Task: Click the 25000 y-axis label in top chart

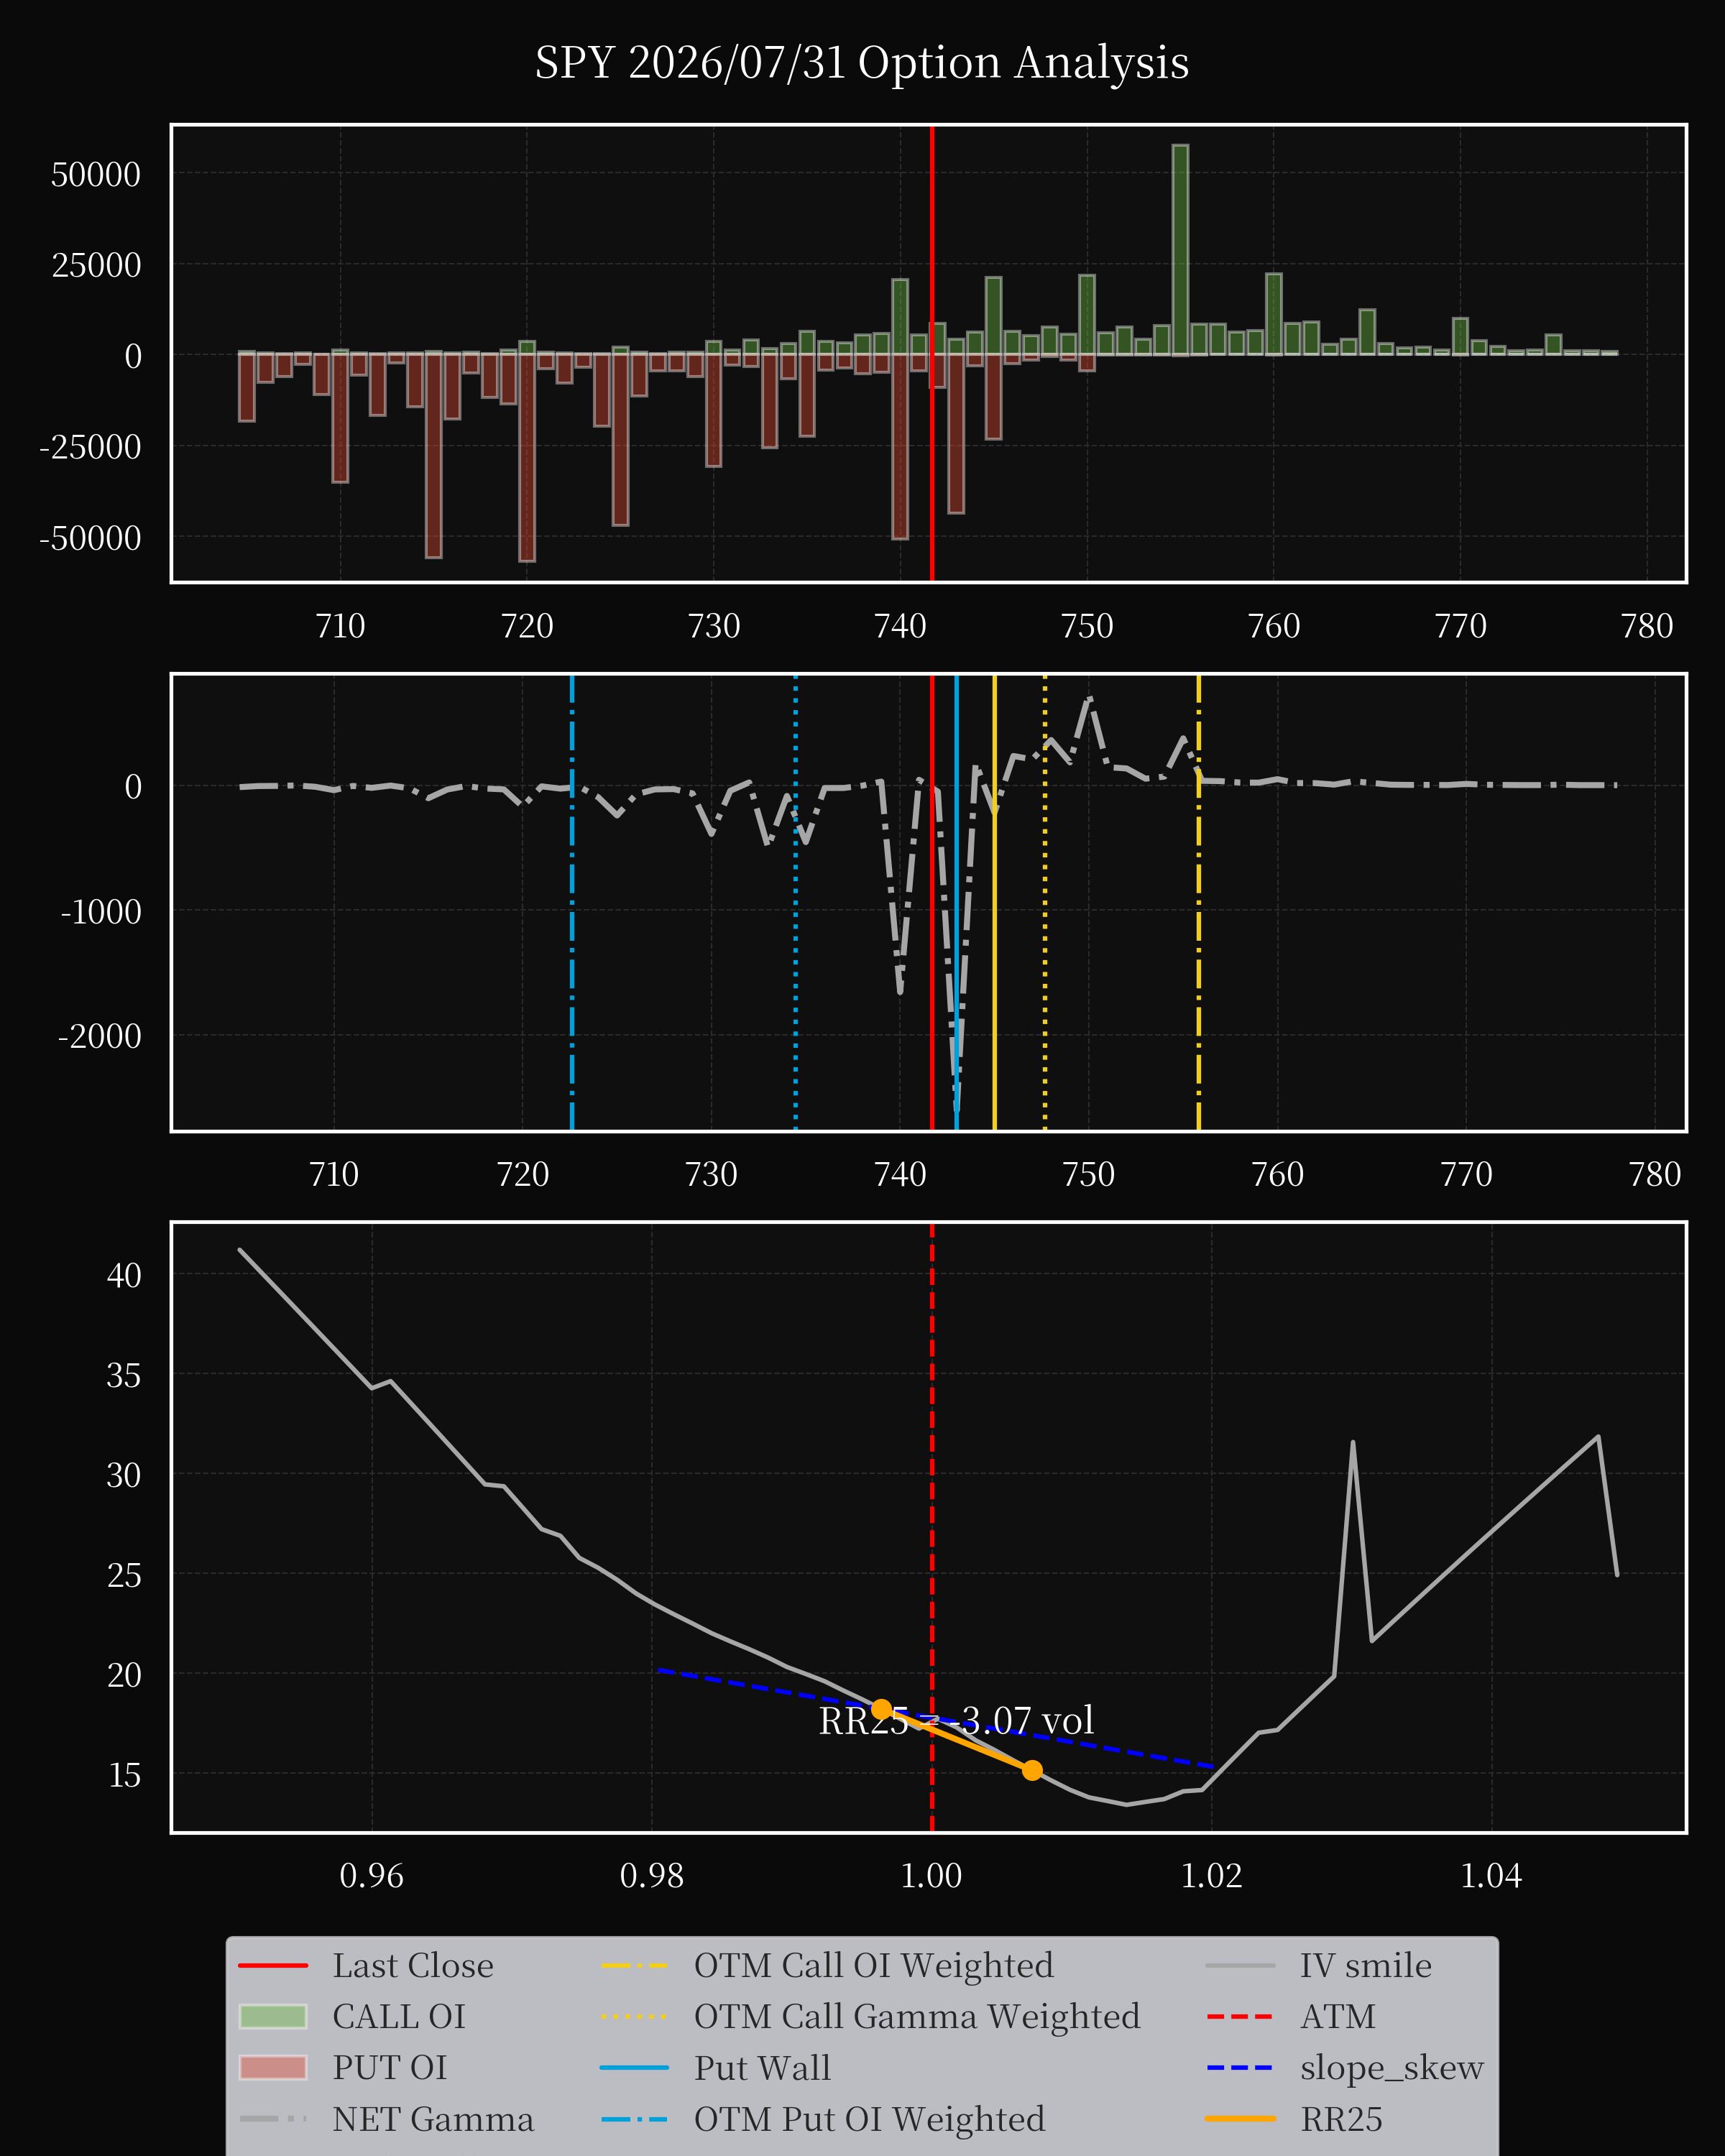Action: pyautogui.click(x=96, y=266)
